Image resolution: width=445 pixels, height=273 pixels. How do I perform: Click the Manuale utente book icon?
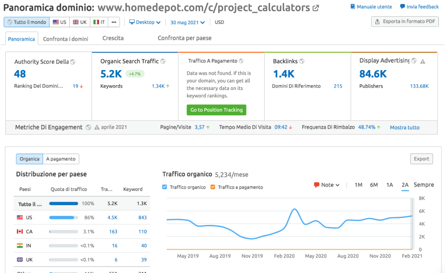coord(353,7)
